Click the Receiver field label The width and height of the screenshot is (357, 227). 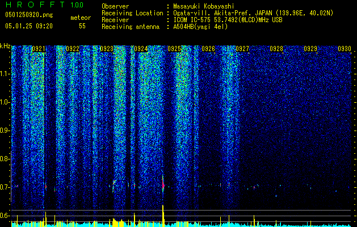(115, 20)
